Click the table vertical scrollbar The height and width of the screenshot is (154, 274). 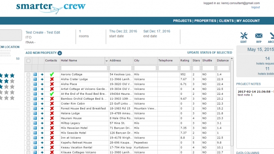(232, 103)
